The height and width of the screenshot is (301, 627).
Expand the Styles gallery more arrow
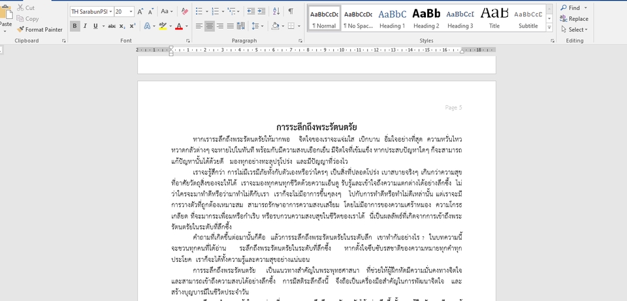[x=550, y=27]
